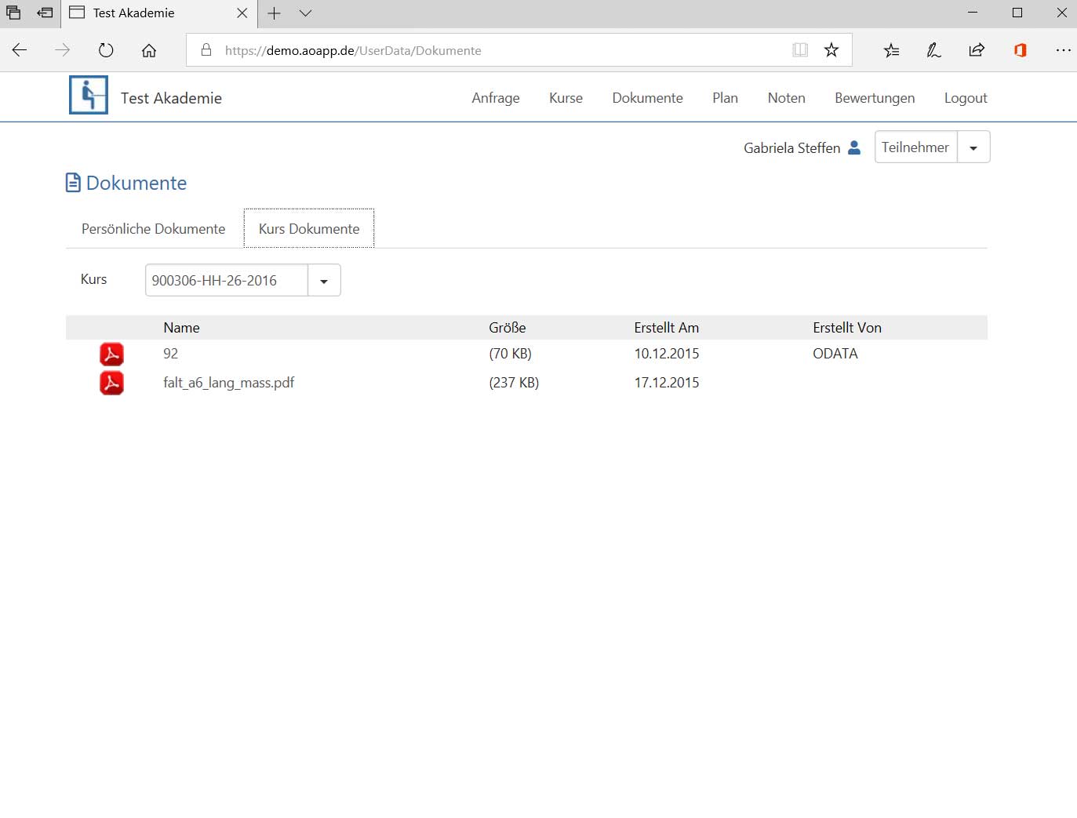Click the set tabs aside icon

45,13
